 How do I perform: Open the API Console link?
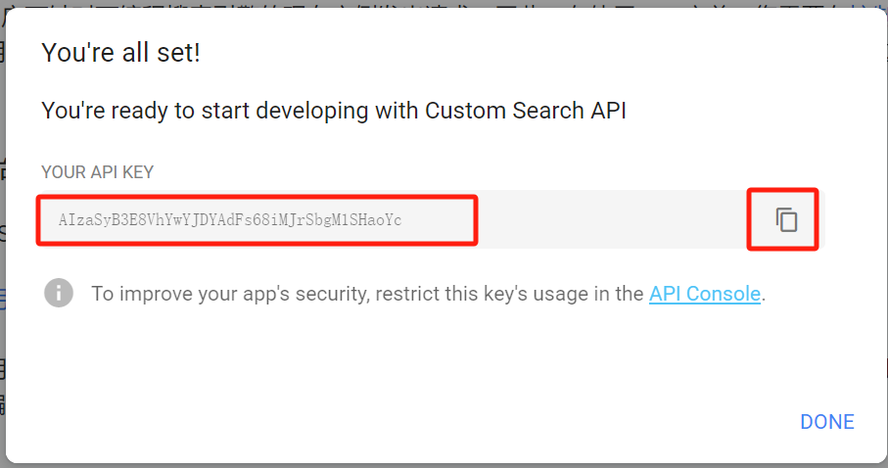coord(704,294)
